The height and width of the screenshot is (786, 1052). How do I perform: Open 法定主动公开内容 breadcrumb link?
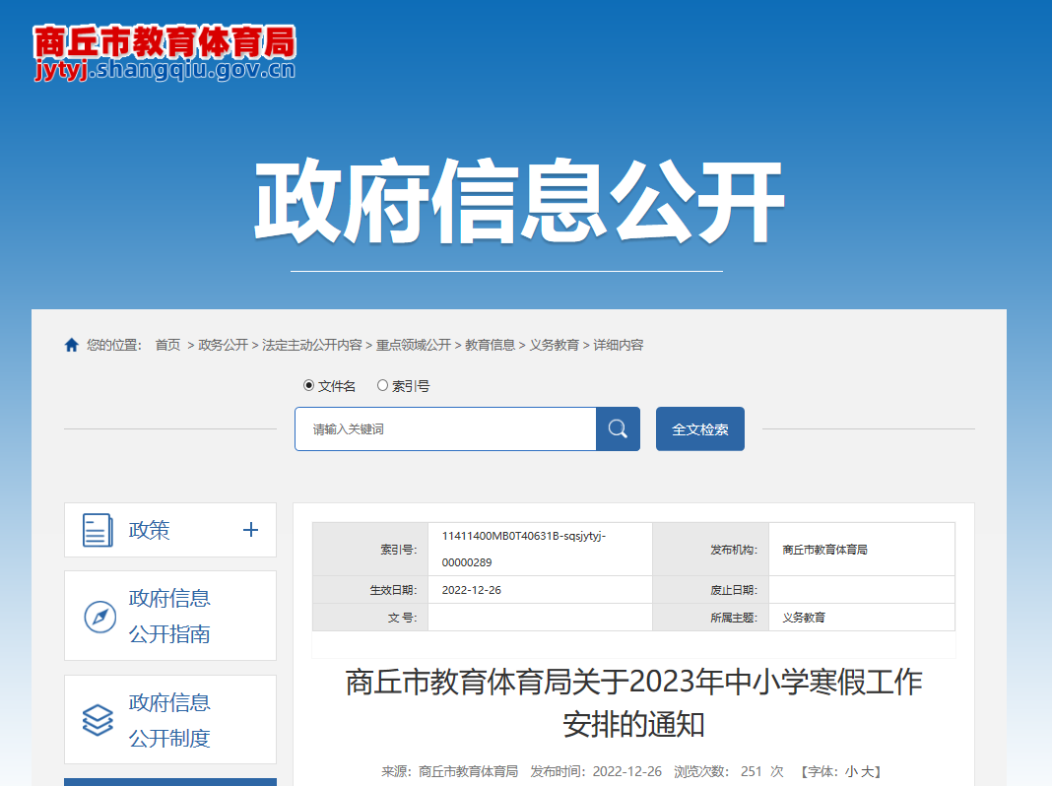click(312, 345)
